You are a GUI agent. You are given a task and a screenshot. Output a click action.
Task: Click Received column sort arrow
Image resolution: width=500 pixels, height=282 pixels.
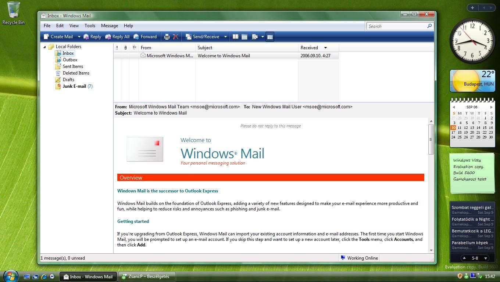tap(325, 48)
